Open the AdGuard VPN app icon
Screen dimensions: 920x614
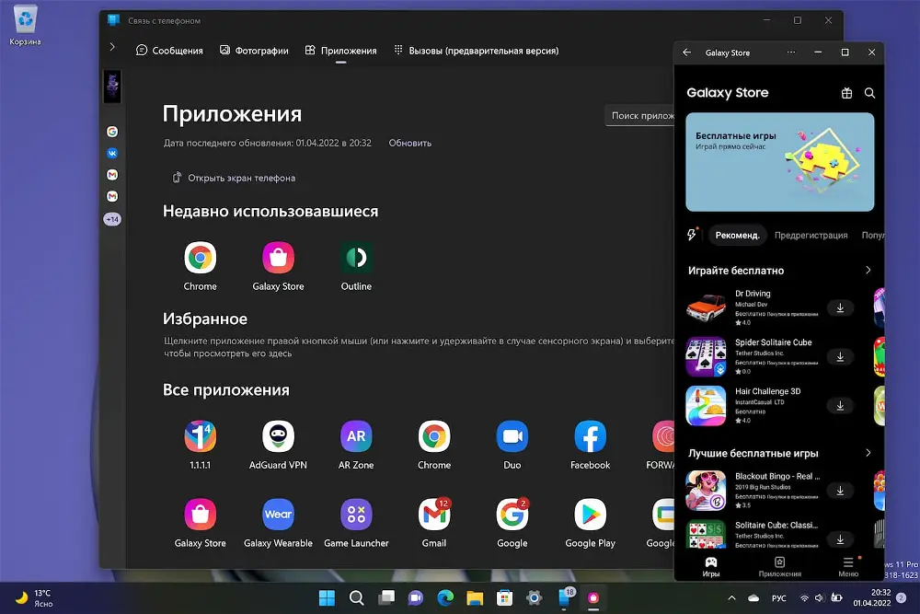(x=278, y=437)
